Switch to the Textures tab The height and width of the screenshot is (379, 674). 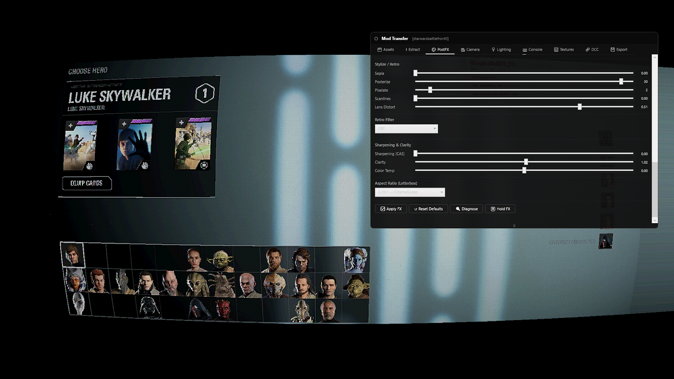point(564,49)
